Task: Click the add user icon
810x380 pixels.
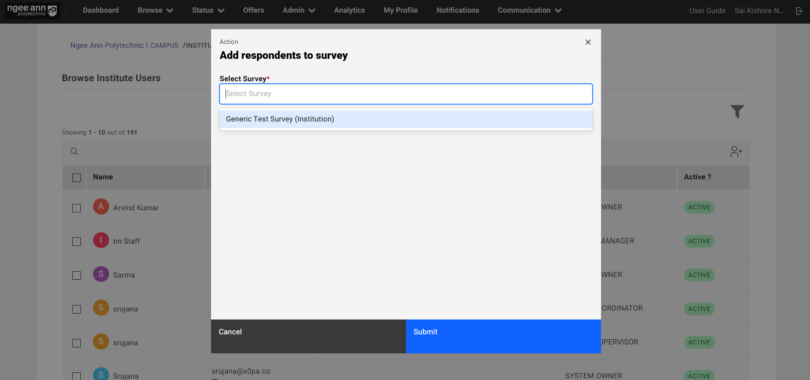Action: click(736, 151)
